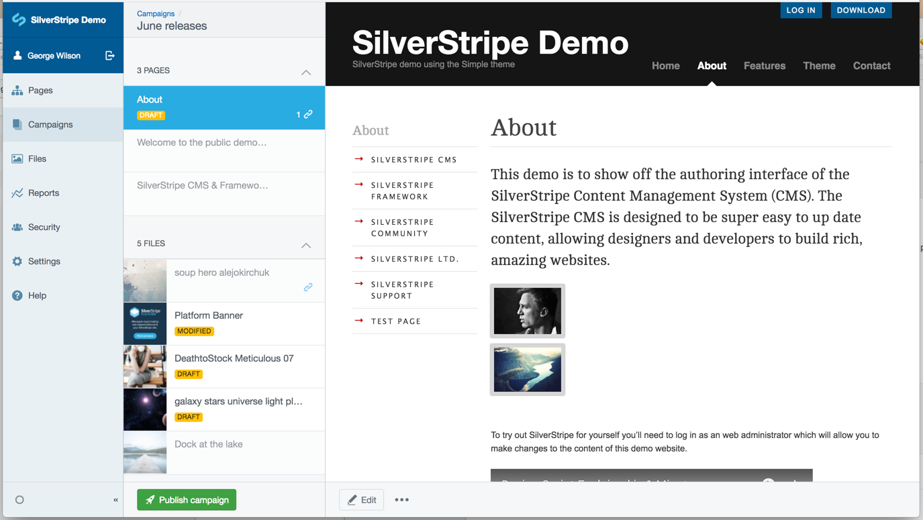The width and height of the screenshot is (923, 520).
Task: Collapse the 5 Files section
Action: tap(306, 245)
